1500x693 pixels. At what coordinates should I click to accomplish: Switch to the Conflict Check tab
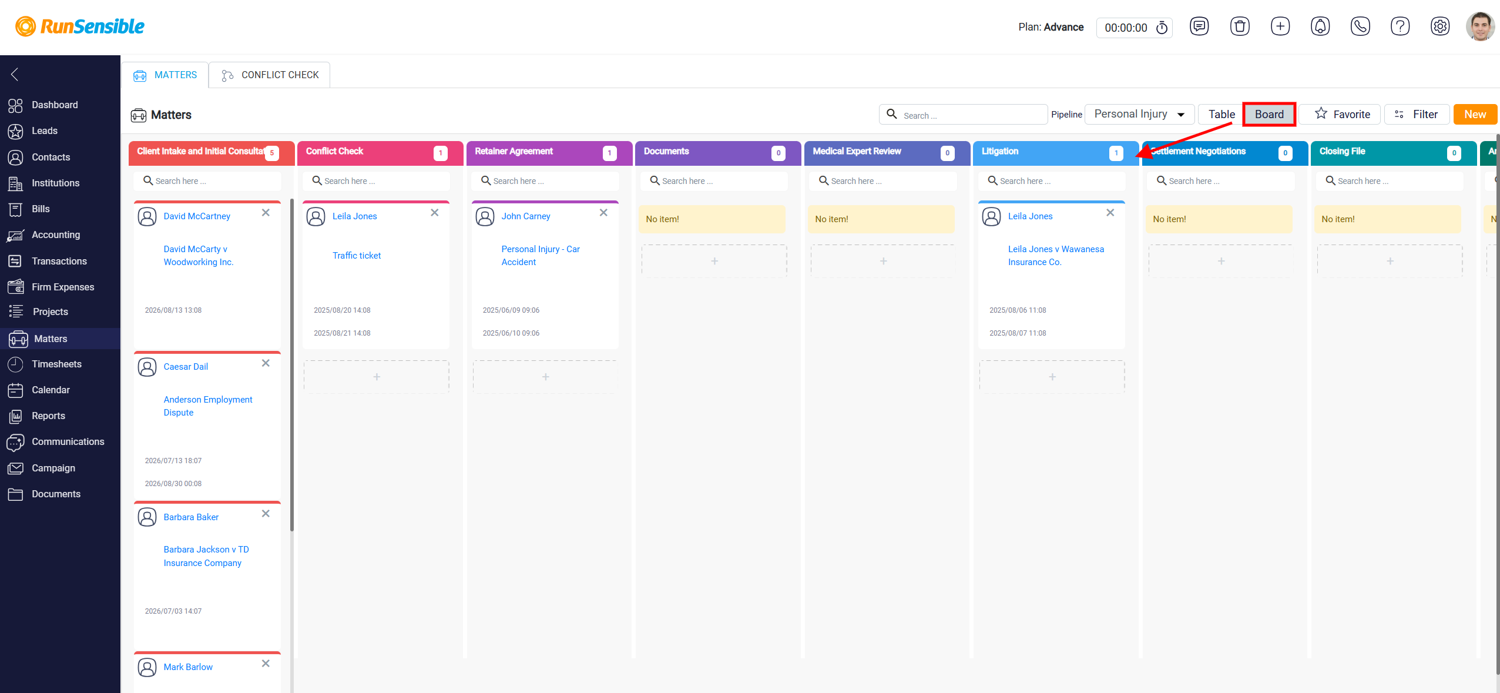pos(270,75)
